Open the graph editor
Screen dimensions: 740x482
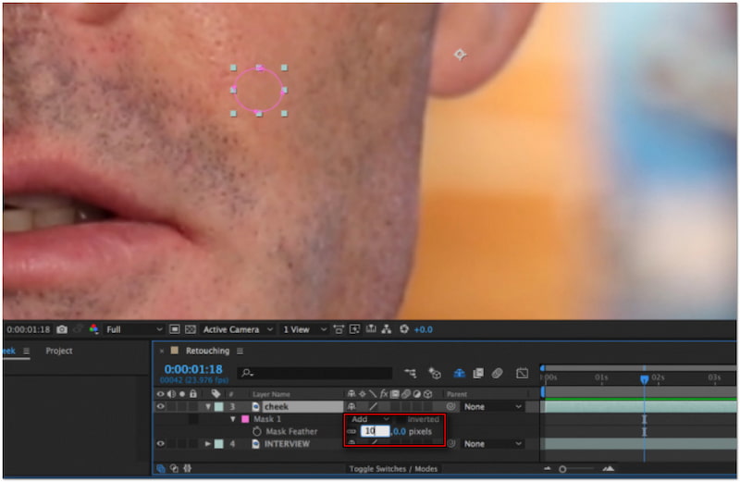[522, 374]
